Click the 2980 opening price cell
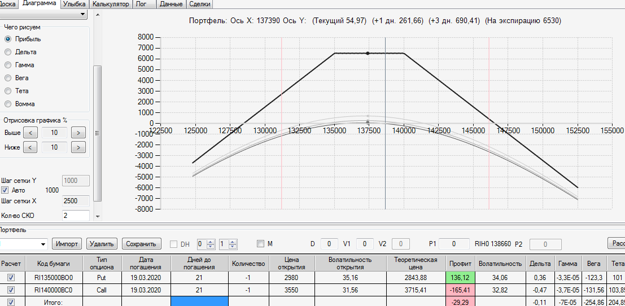 pyautogui.click(x=292, y=277)
